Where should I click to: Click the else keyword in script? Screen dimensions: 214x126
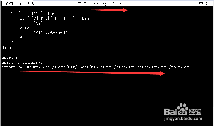click(25, 28)
